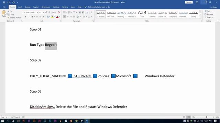Screen dimensions: 220x123
Task: Open the References tab
Action: tap(46, 7)
